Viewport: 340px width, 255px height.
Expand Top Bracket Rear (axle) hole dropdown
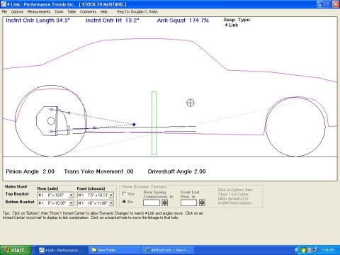point(71,195)
